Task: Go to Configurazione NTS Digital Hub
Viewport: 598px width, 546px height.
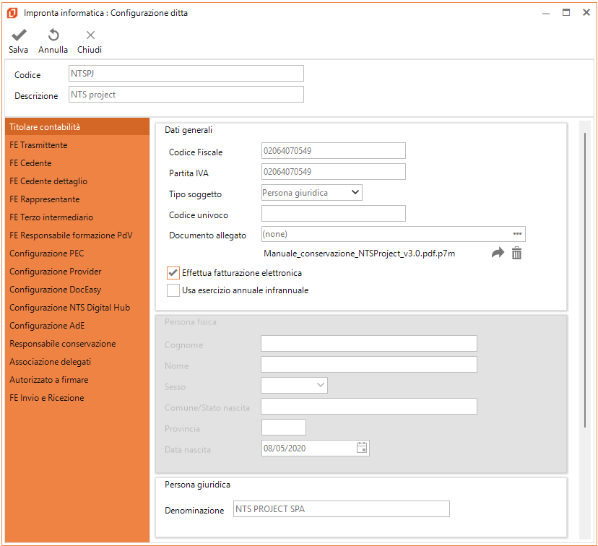Action: coord(70,308)
